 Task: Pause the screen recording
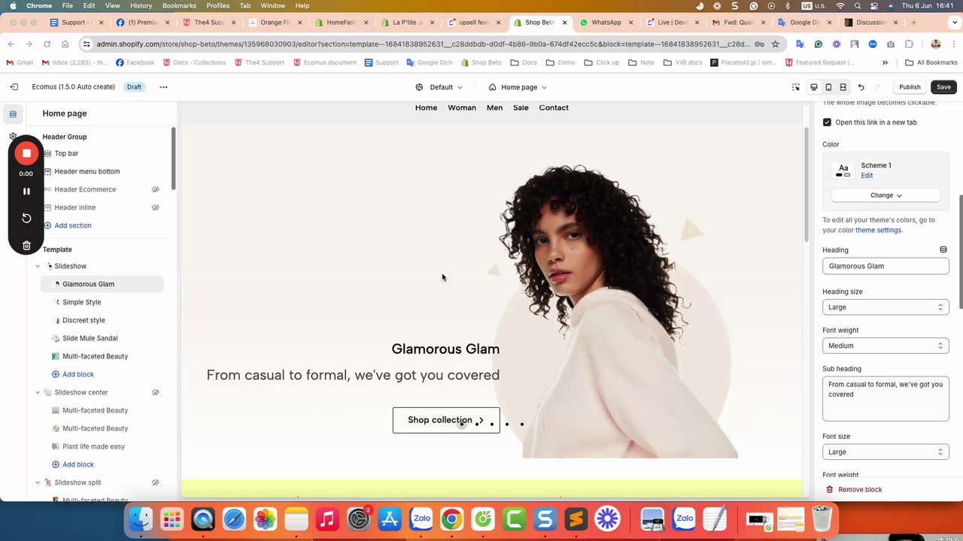pos(26,192)
